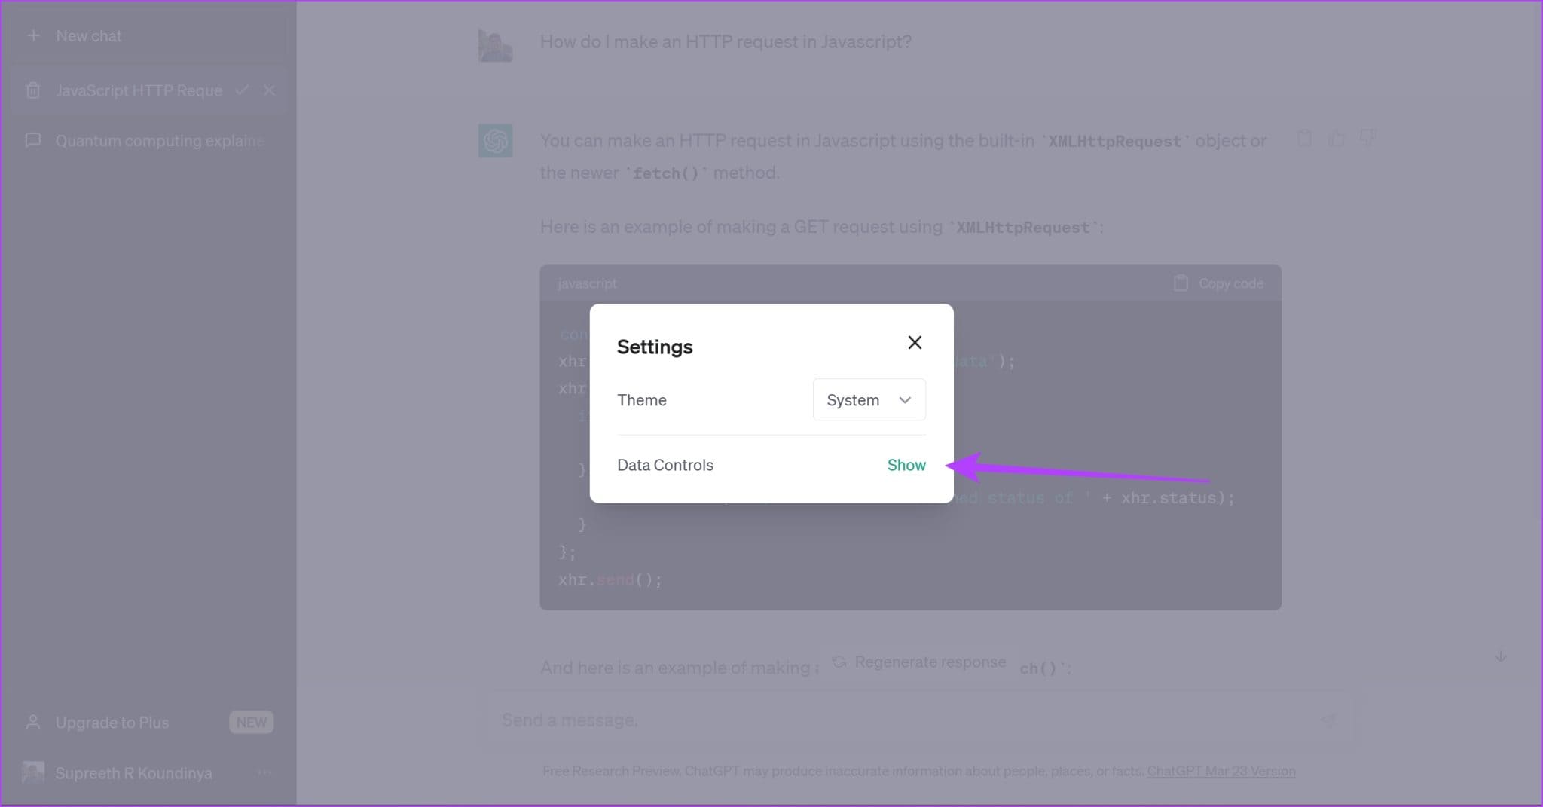Close the Settings dialog with the X
Viewport: 1543px width, 807px height.
pyautogui.click(x=915, y=343)
